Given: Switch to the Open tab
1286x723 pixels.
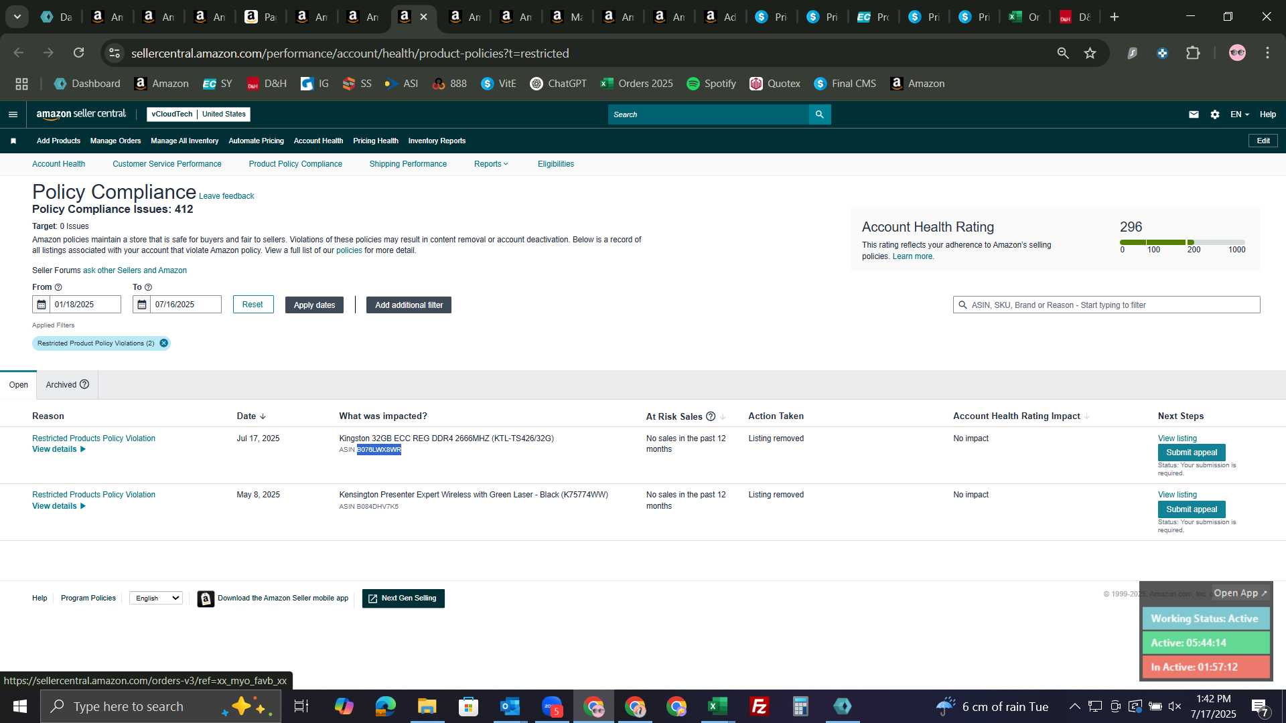Looking at the screenshot, I should 18,385.
